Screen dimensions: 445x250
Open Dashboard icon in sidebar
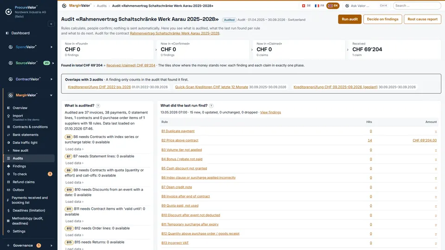click(x=7, y=33)
